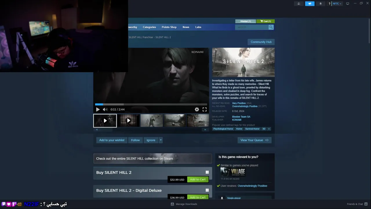This screenshot has width=371, height=209.
Task: Select the Survival Horror tag
Action: [252, 129]
